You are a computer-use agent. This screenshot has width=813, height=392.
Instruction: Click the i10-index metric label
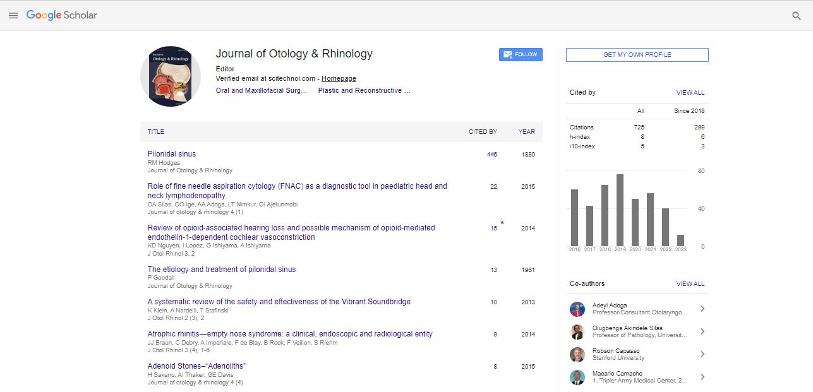pos(582,146)
